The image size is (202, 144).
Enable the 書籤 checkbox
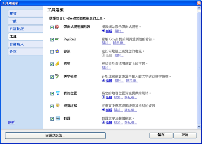point(52,52)
